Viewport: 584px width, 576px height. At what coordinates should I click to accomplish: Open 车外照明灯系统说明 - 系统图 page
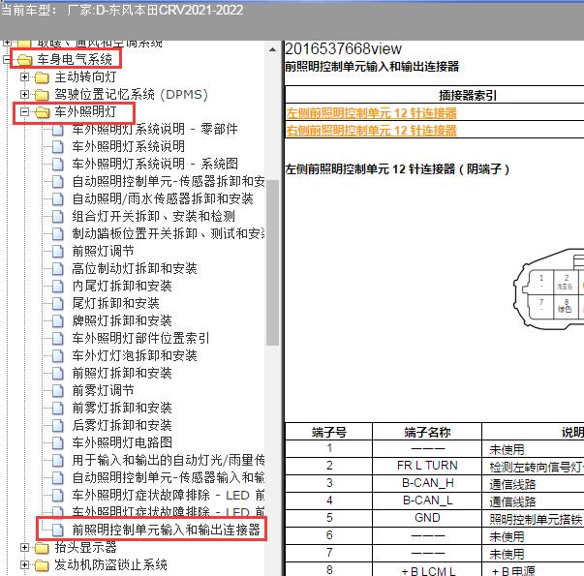pos(155,164)
